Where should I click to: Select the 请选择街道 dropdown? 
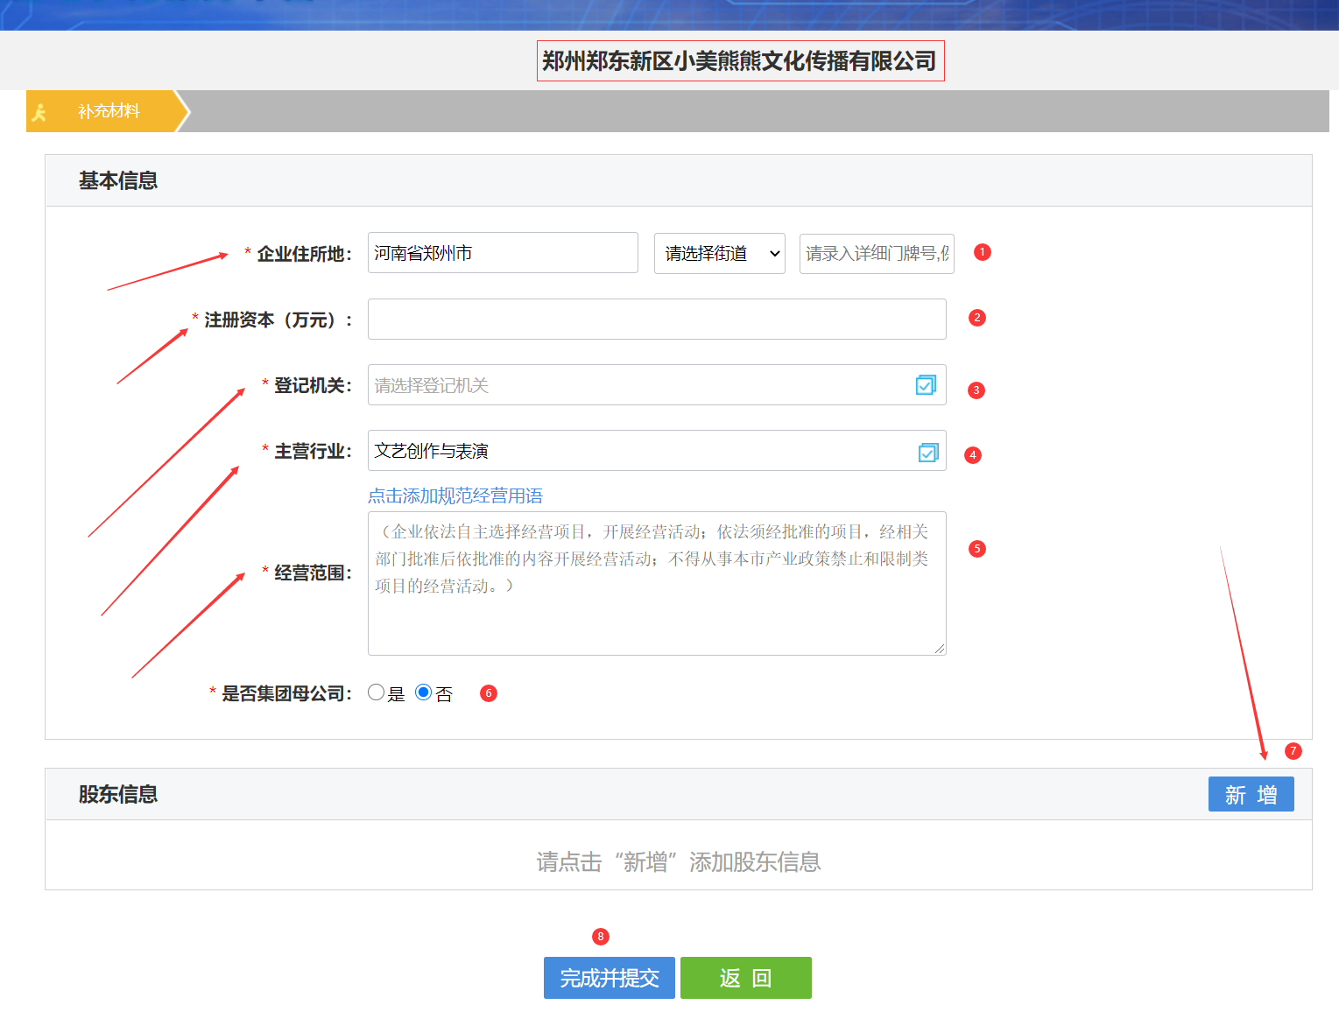(718, 253)
